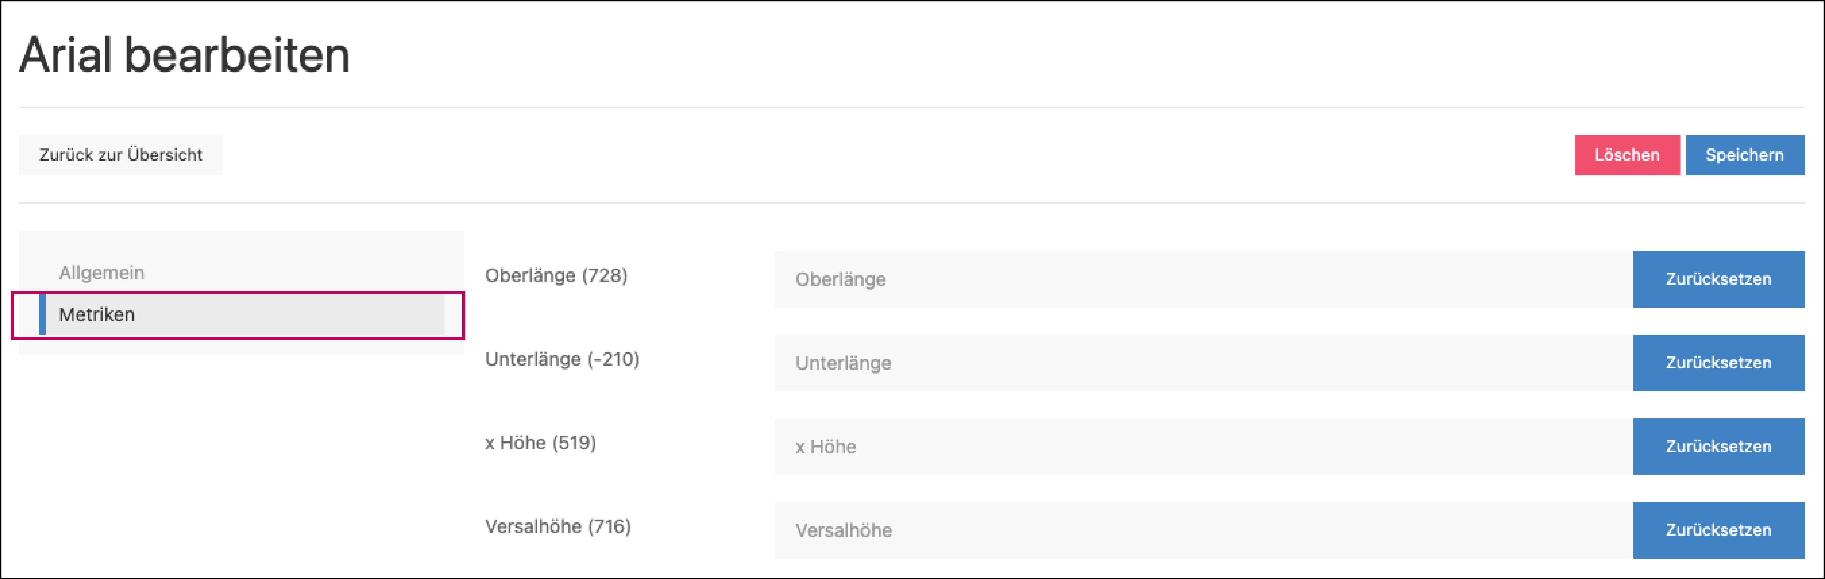Click into the Unterlänge input field
The height and width of the screenshot is (579, 1825).
[1134, 362]
